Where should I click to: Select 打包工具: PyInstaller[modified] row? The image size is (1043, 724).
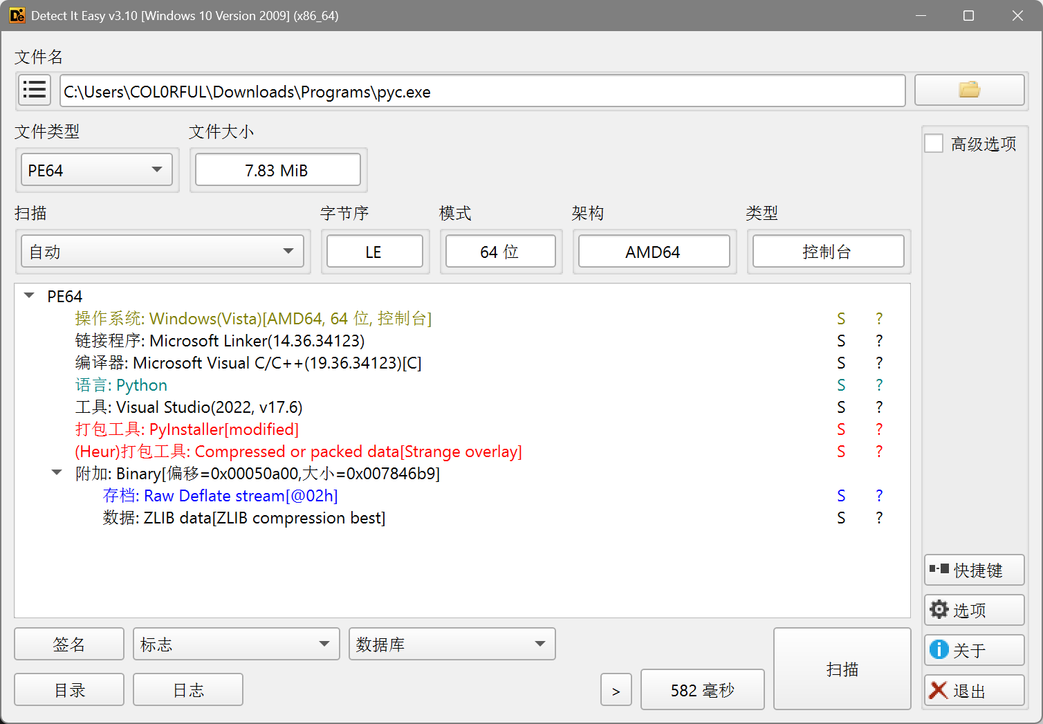(x=462, y=429)
